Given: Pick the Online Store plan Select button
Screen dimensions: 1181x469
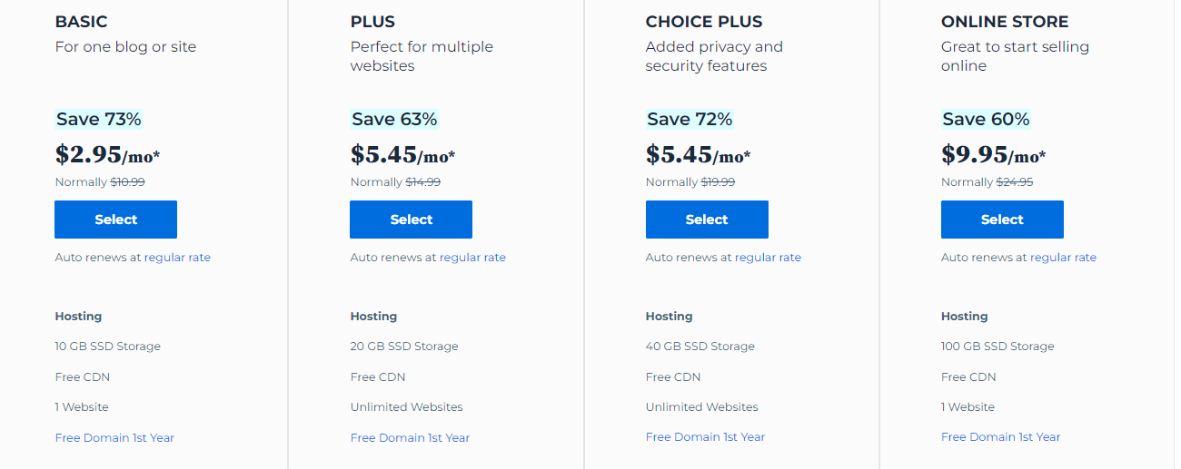Looking at the screenshot, I should tap(1001, 220).
